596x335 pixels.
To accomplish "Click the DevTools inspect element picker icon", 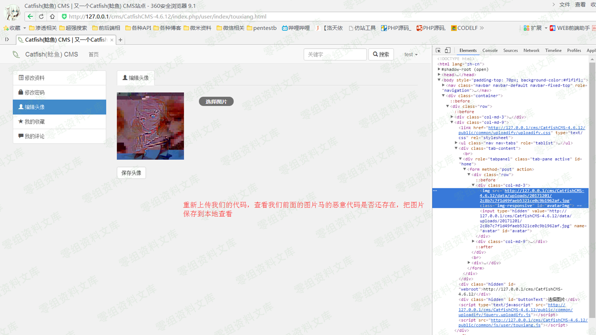I will point(438,51).
